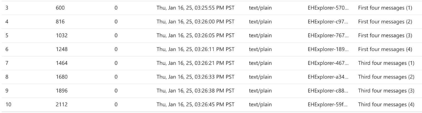Select the row with sequence number 3

coord(211,8)
